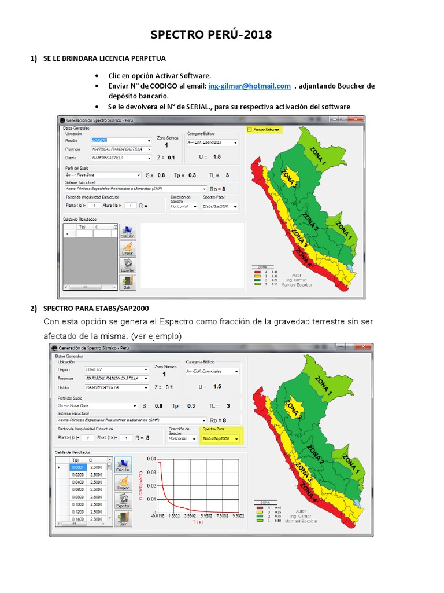This screenshot has height=593, width=444.
Task: Click T(s) column header in empty results table
Action: (85, 227)
